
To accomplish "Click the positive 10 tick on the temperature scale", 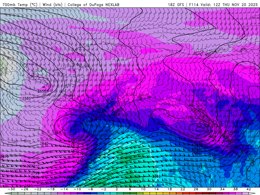I will point(143,189).
